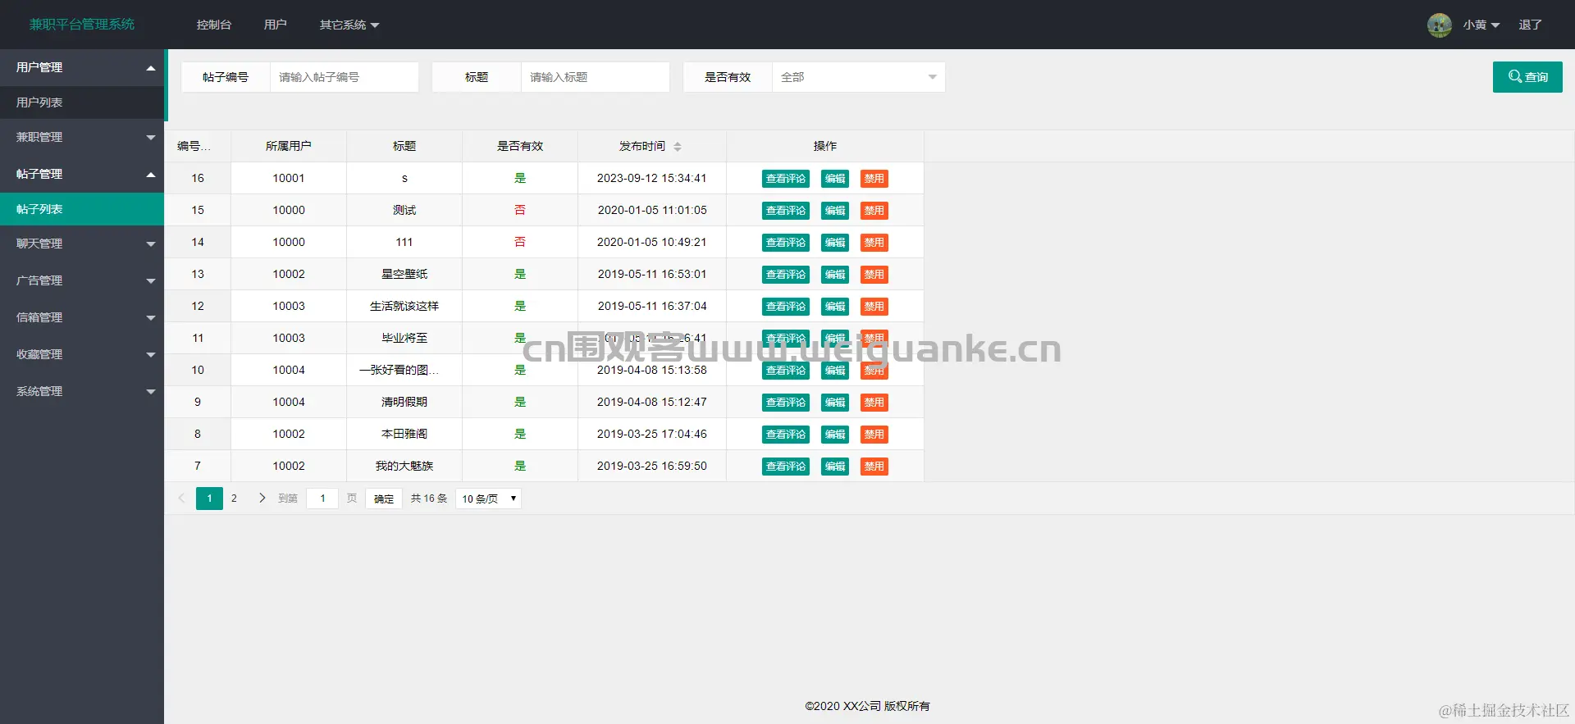1575x724 pixels.
Task: Edit the 我的大魅族 post
Action: [x=835, y=467]
